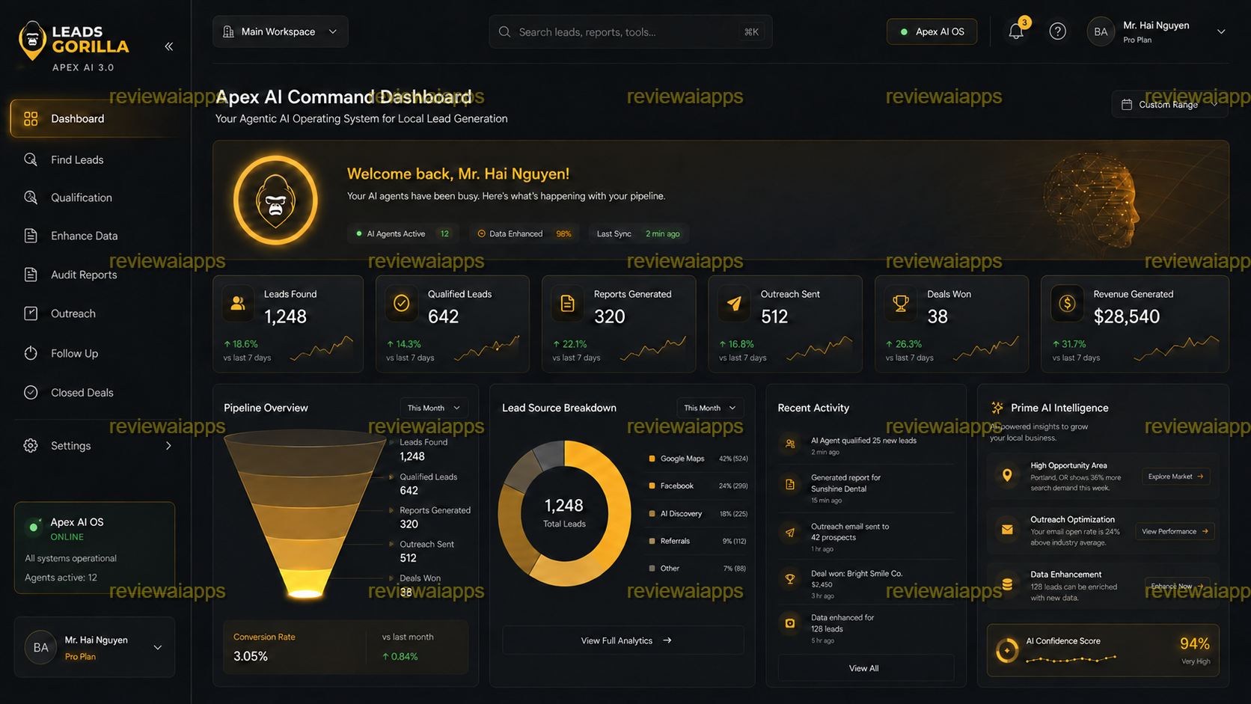1251x704 pixels.
Task: Click the Explore Market button
Action: pos(1175,477)
